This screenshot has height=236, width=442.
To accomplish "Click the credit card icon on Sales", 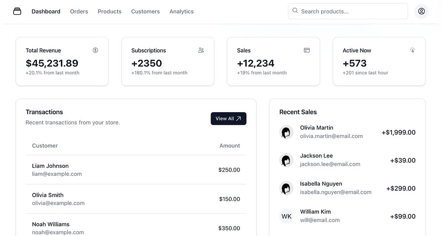I will (x=307, y=50).
